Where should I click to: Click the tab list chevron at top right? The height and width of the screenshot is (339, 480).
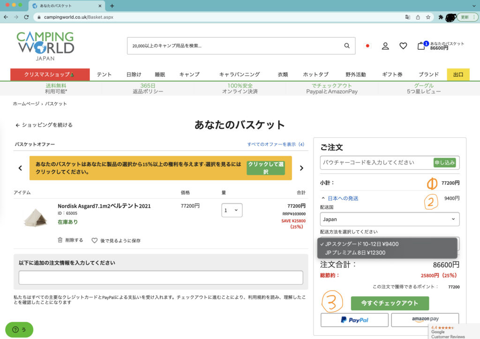pyautogui.click(x=474, y=6)
